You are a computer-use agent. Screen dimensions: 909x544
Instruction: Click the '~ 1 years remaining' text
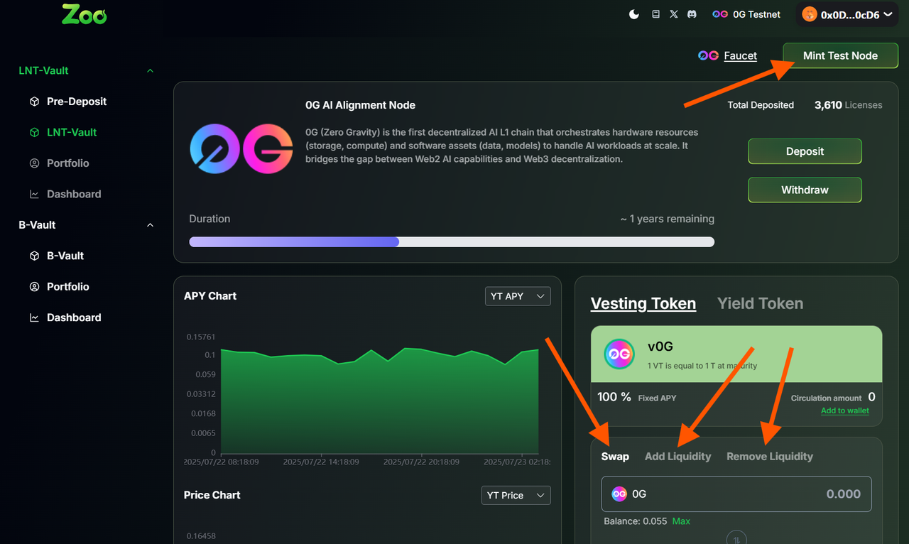click(667, 219)
